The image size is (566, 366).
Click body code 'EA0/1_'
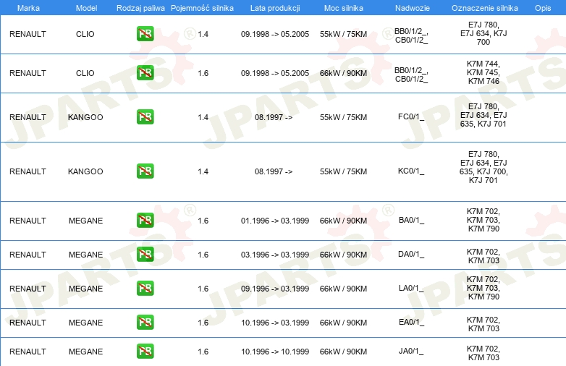point(411,322)
